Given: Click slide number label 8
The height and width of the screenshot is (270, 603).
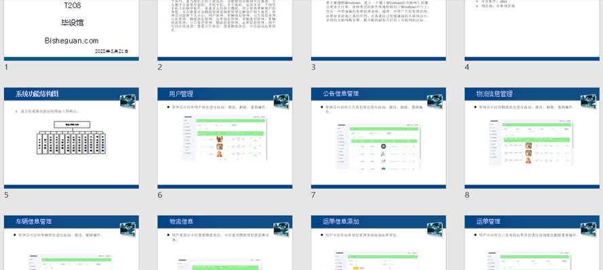Looking at the screenshot, I should coord(467,195).
